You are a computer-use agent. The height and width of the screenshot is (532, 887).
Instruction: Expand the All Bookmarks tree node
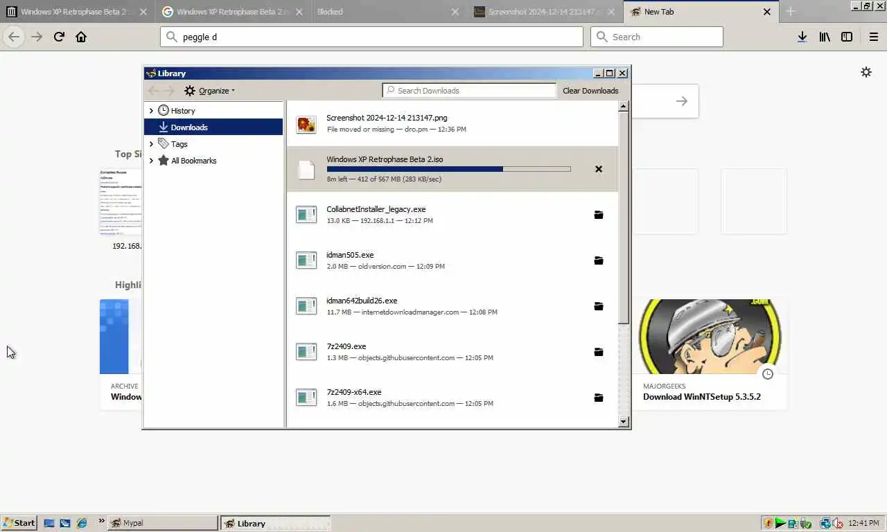click(x=151, y=160)
